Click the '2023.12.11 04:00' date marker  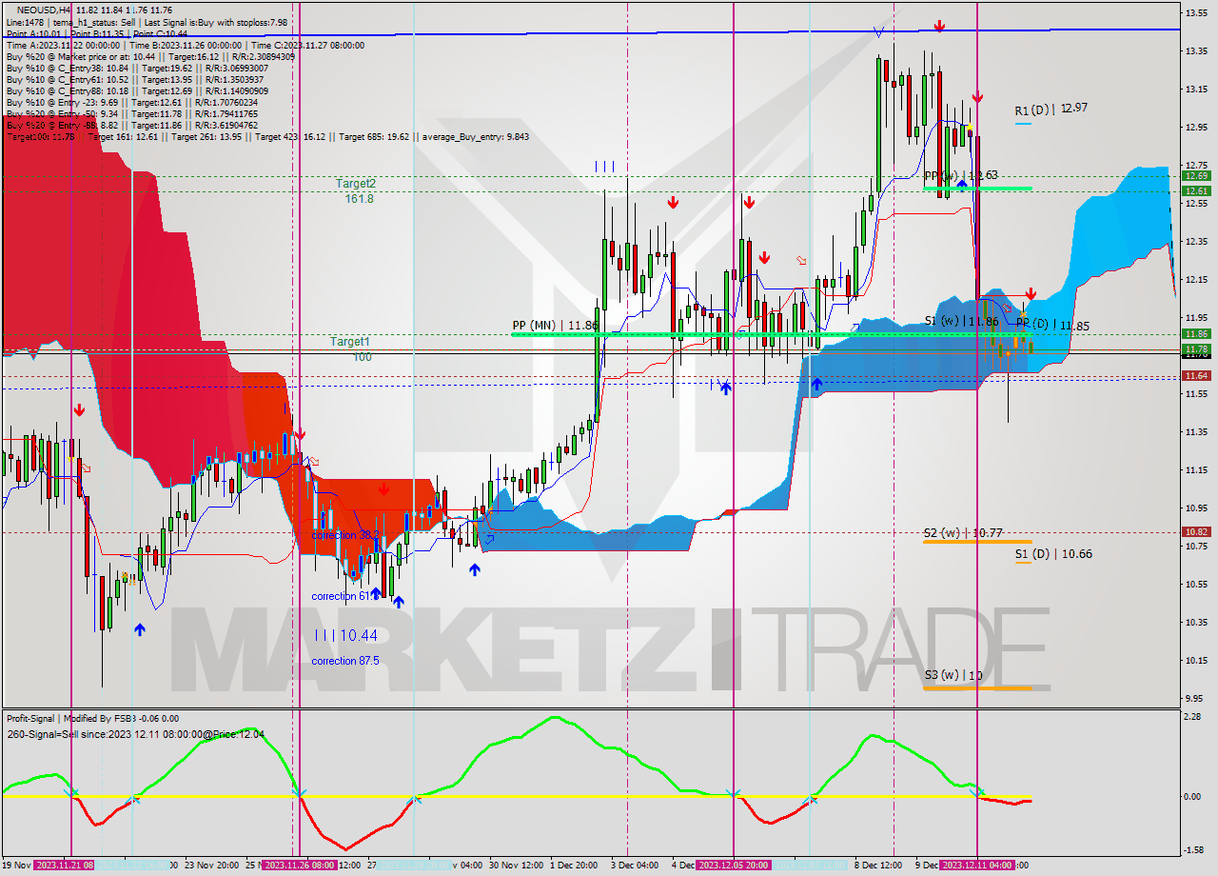[977, 866]
